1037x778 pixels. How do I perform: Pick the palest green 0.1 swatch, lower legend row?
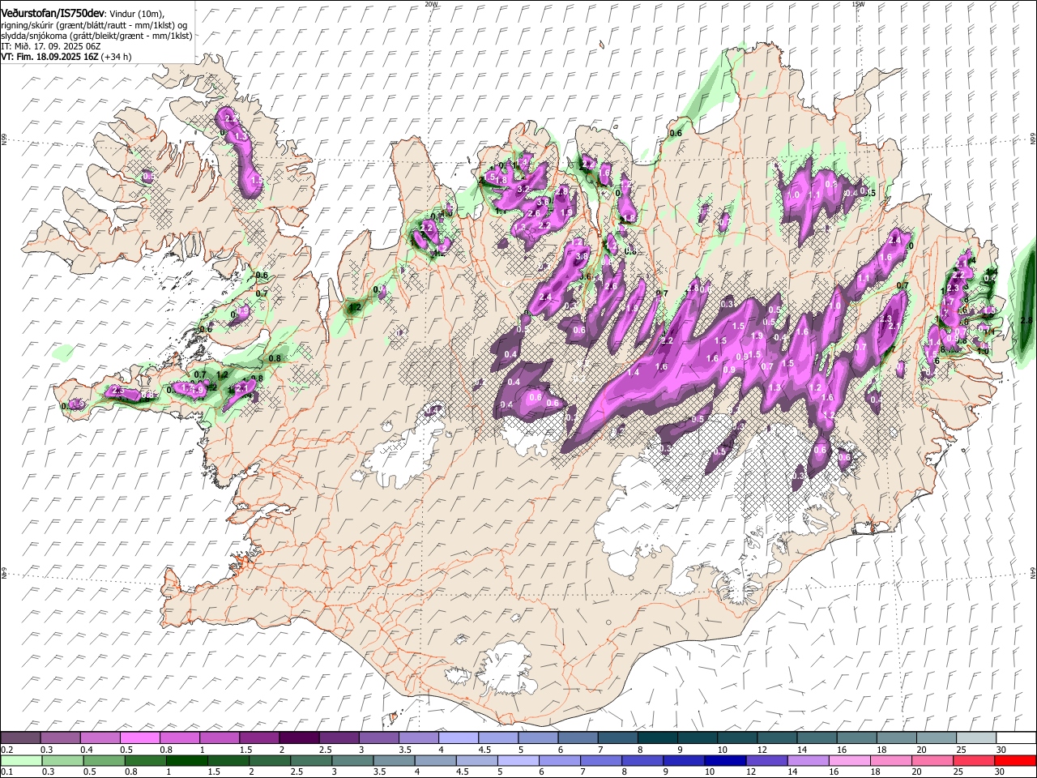coord(21,760)
